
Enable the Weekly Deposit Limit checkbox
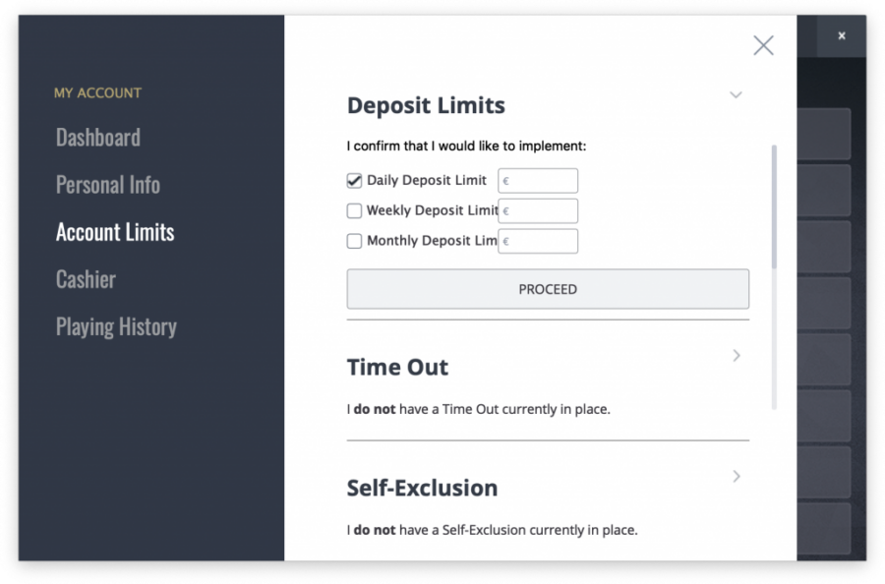[354, 211]
